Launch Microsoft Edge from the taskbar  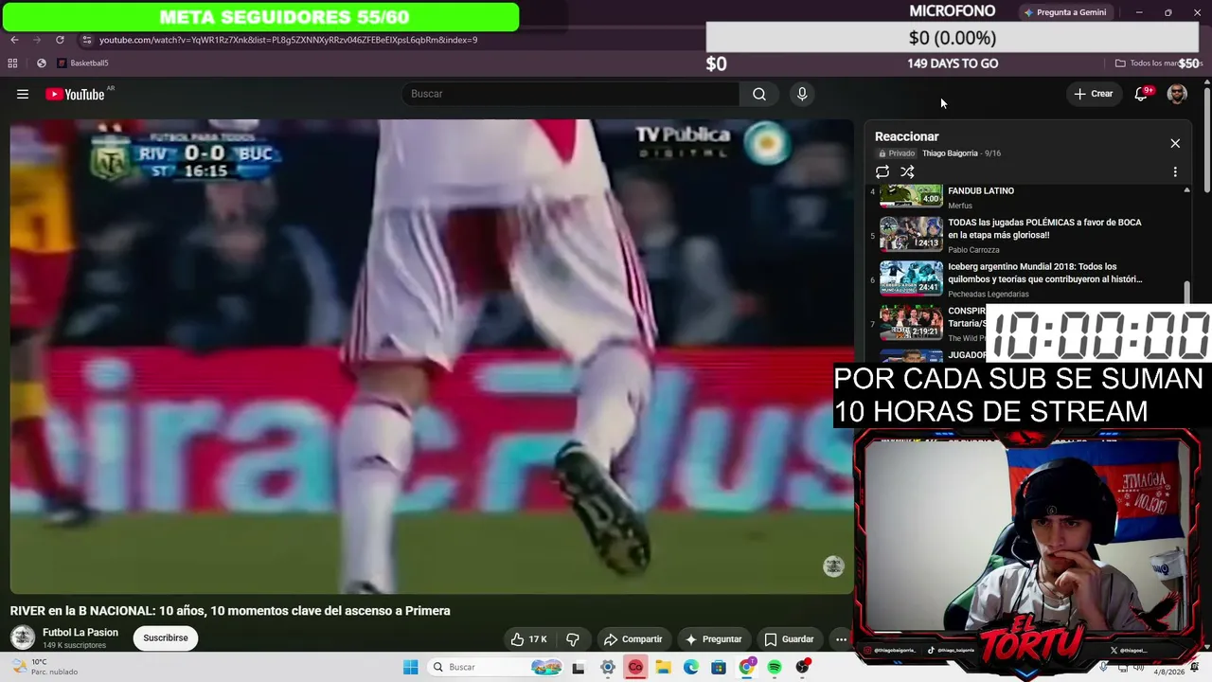(691, 668)
